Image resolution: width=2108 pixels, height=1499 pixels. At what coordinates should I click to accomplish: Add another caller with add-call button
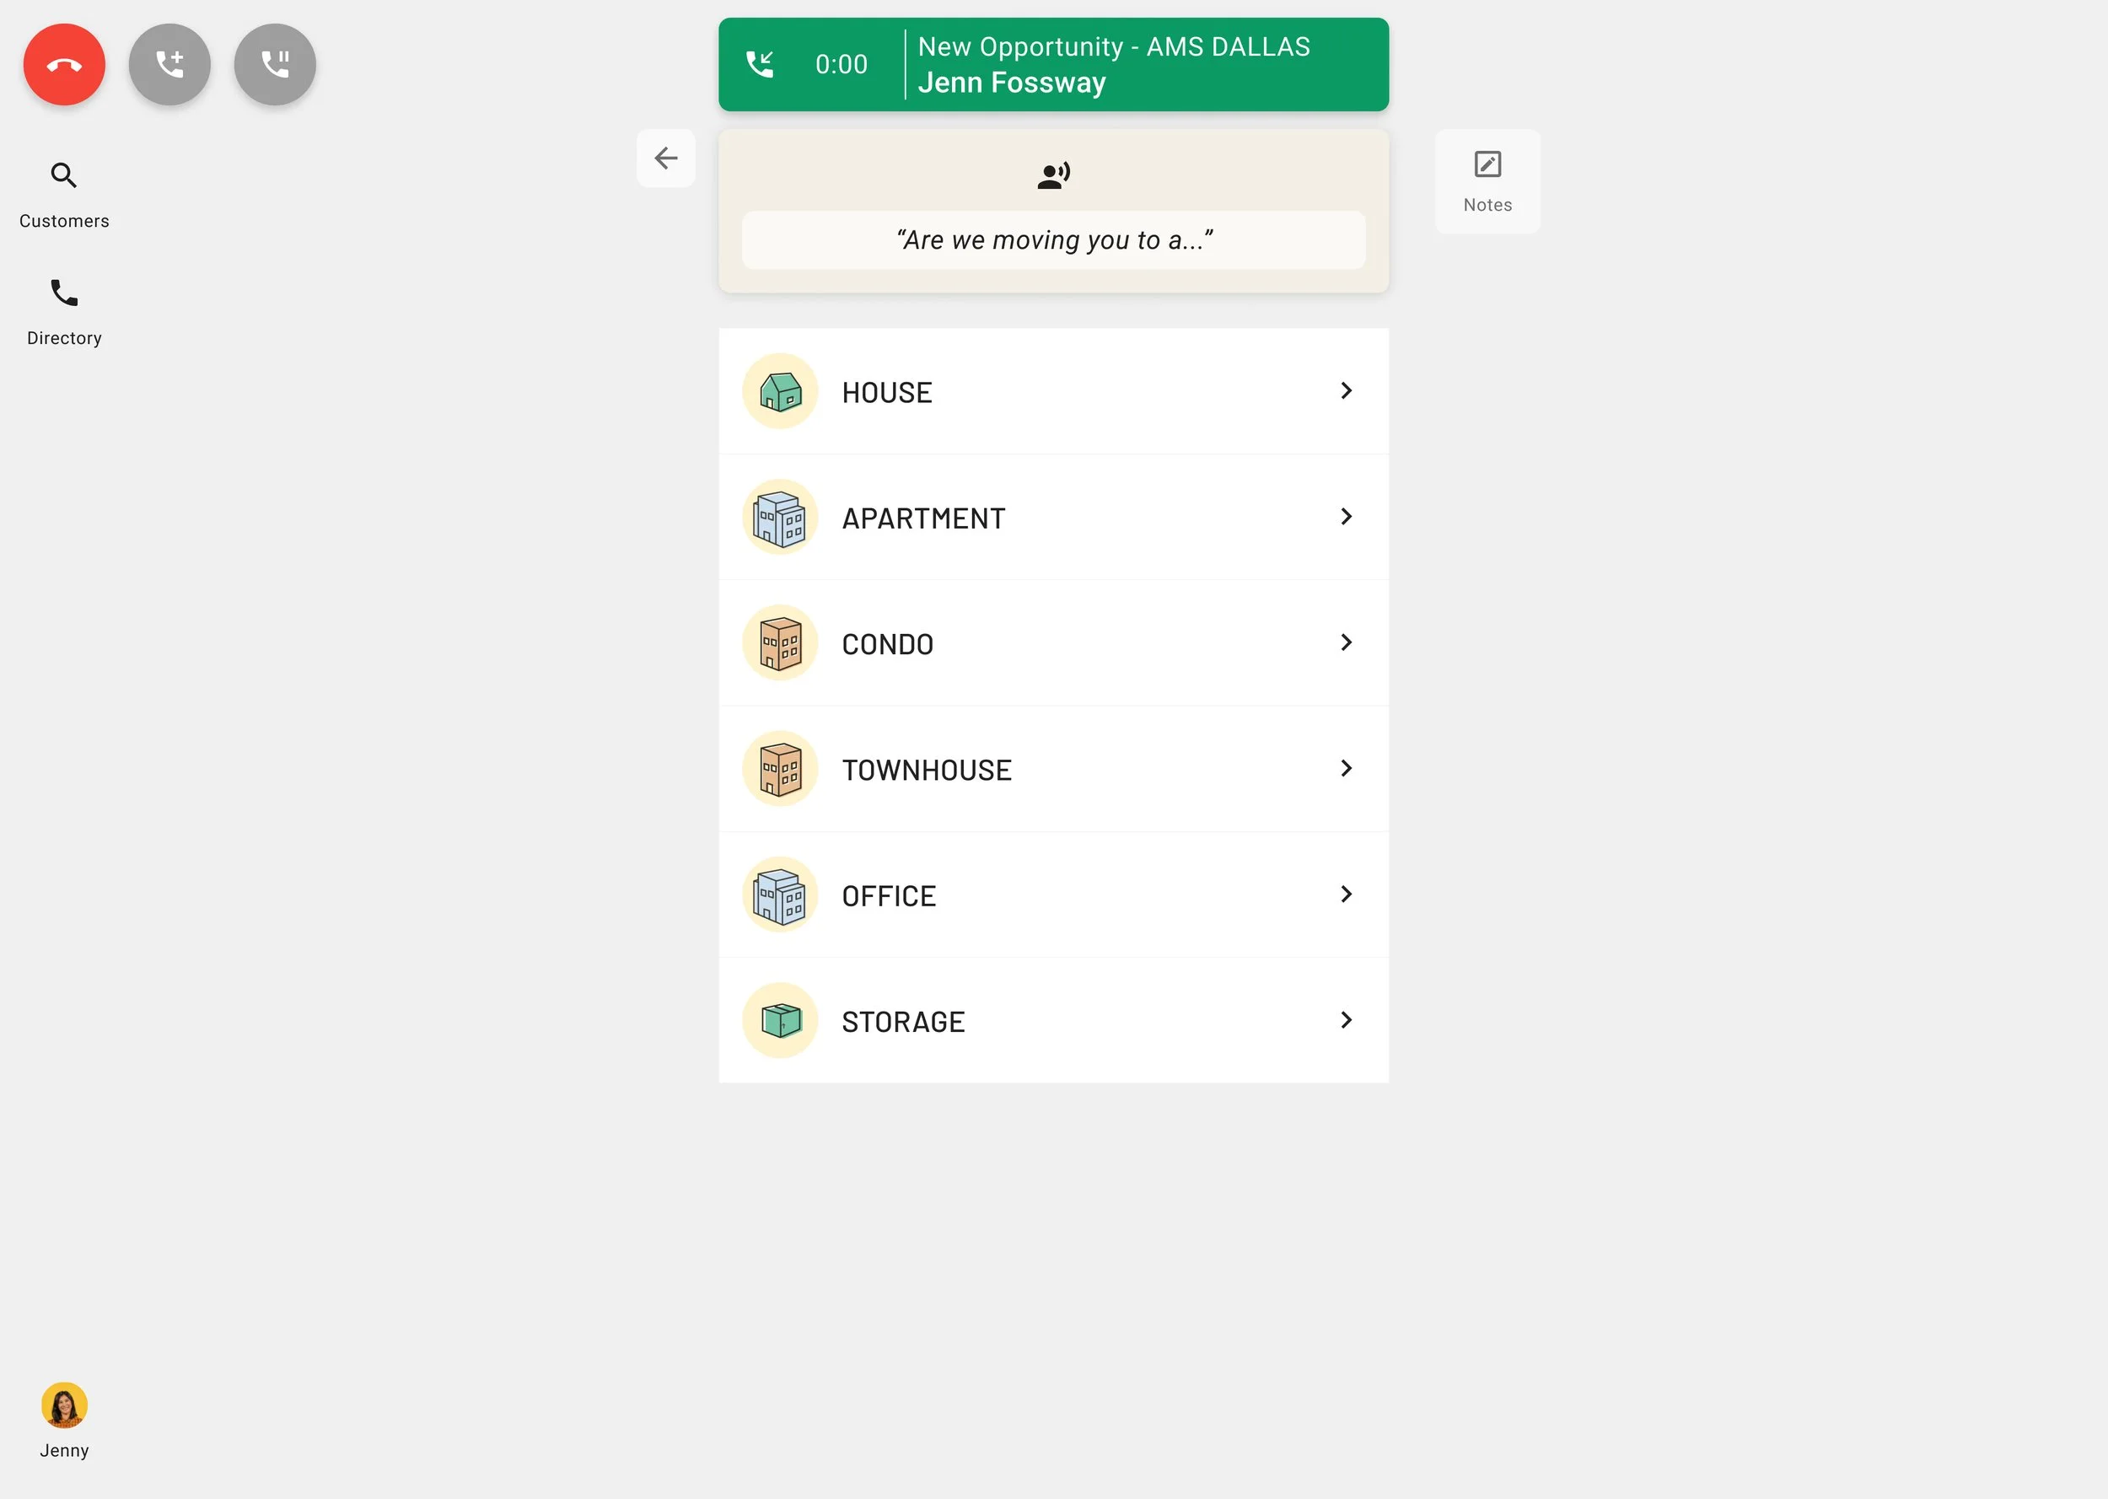coord(169,65)
